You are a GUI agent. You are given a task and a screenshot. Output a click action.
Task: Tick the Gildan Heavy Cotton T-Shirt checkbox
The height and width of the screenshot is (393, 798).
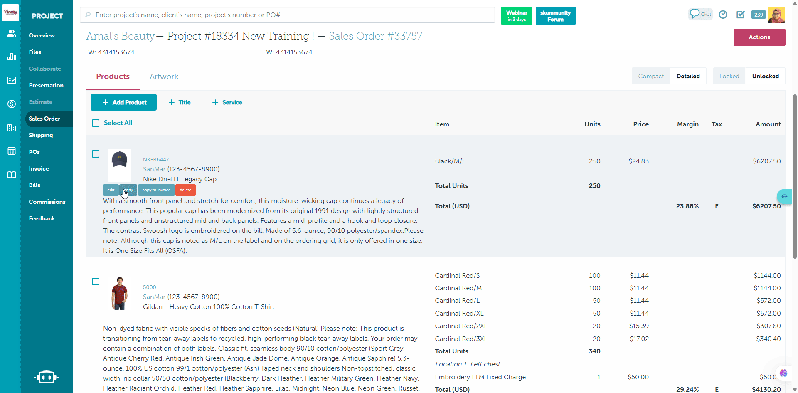96,282
